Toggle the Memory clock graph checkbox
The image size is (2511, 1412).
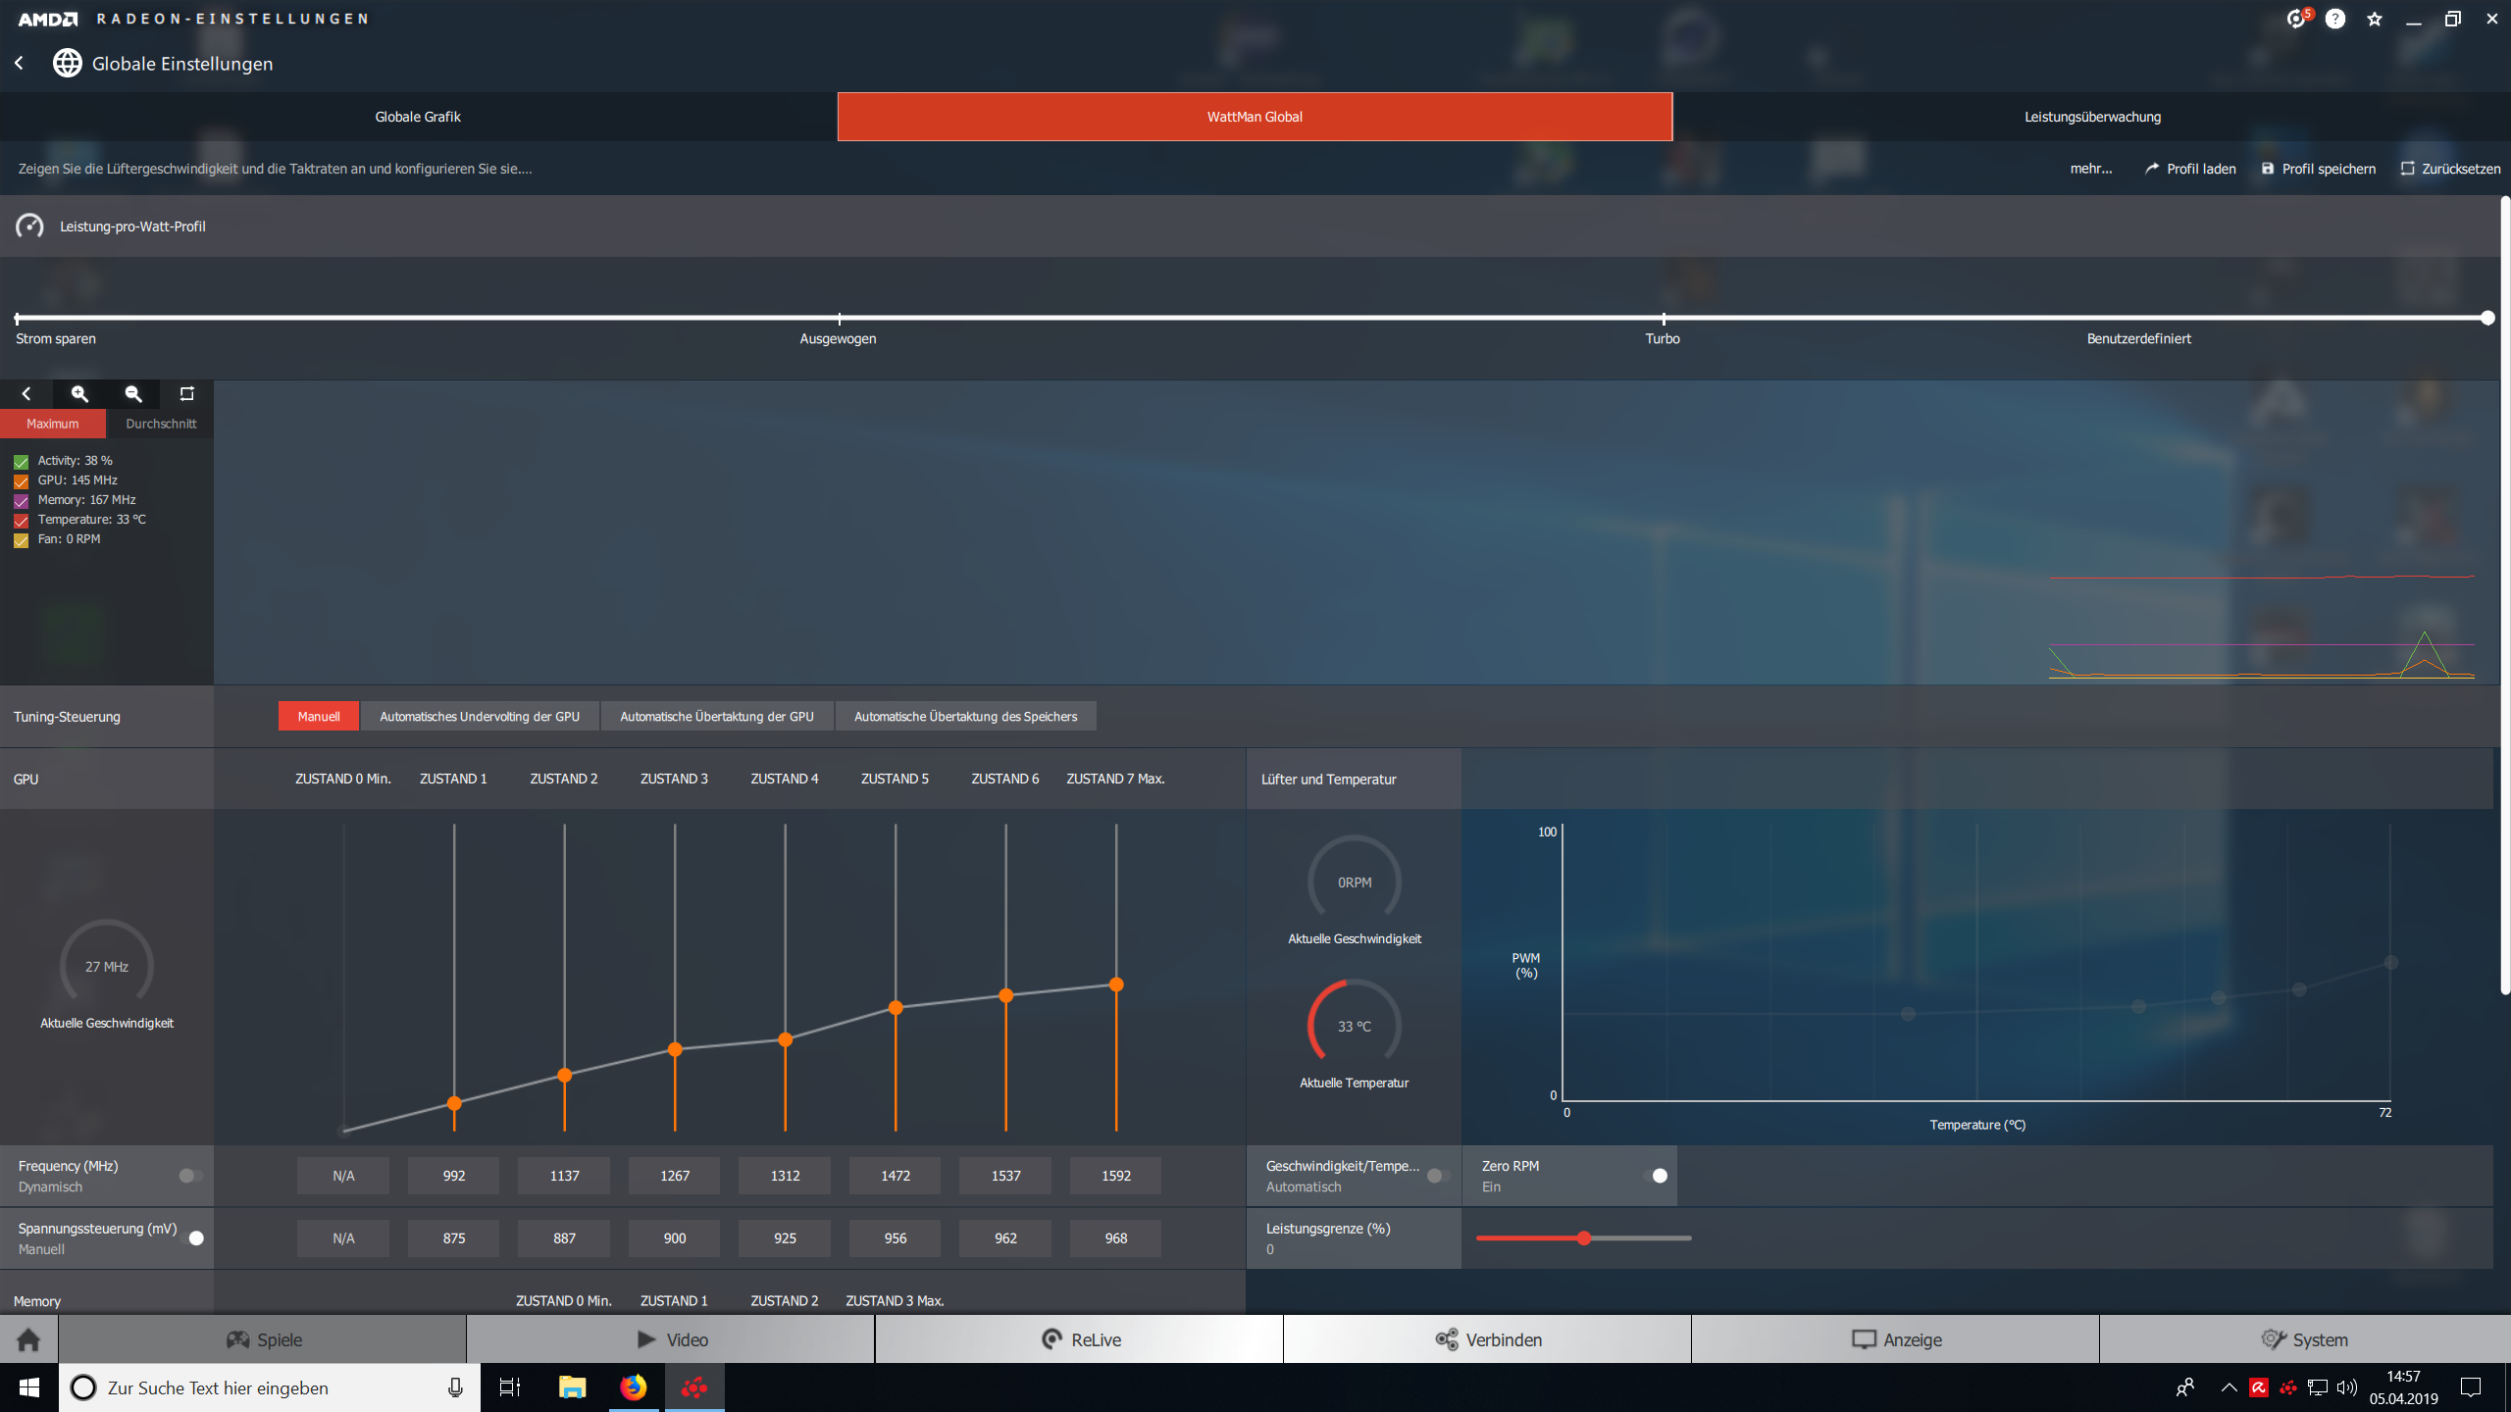point(21,500)
